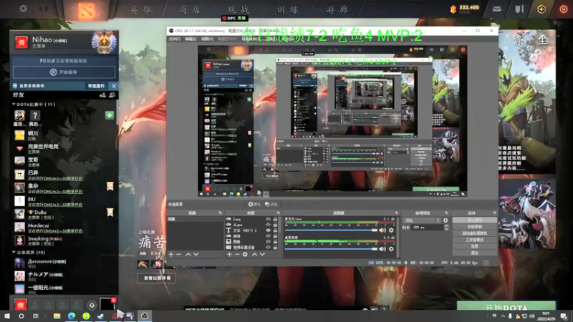Toggle visibility eye of 视频采集设备 source
This screenshot has height=322, width=573.
pyautogui.click(x=269, y=247)
